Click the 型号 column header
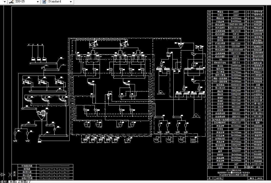This screenshot has height=183, width=271. pos(236,167)
